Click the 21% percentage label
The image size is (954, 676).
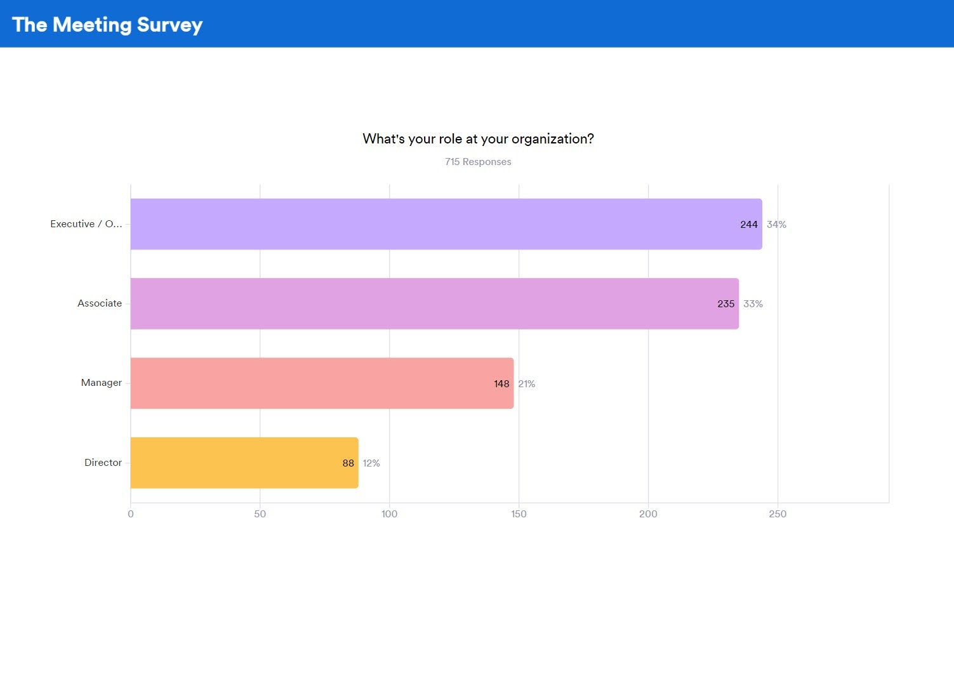tap(527, 384)
